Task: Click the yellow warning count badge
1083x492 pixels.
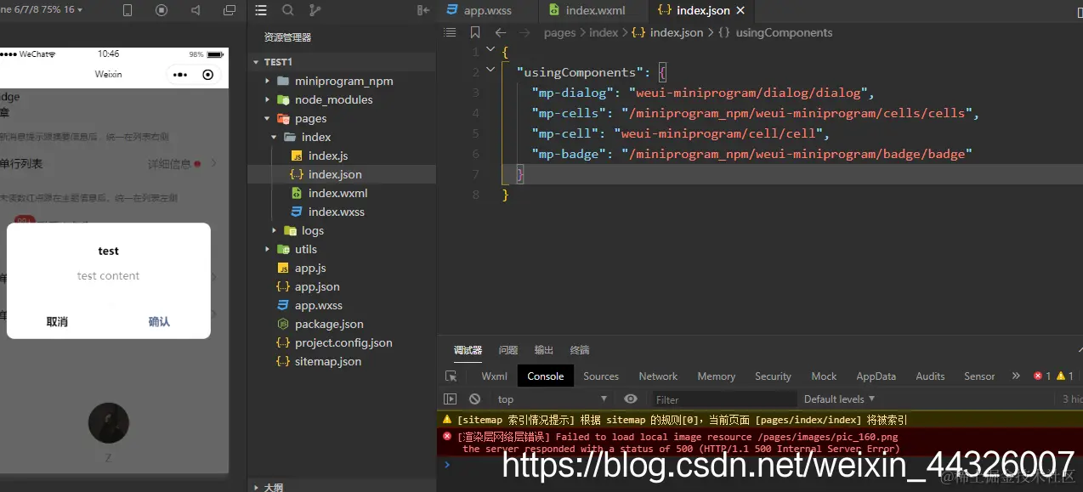Action: (x=1065, y=376)
